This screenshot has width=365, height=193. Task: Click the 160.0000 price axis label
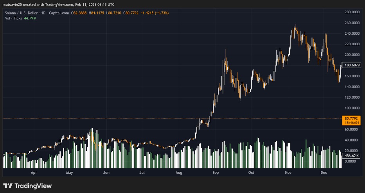coord(352,76)
